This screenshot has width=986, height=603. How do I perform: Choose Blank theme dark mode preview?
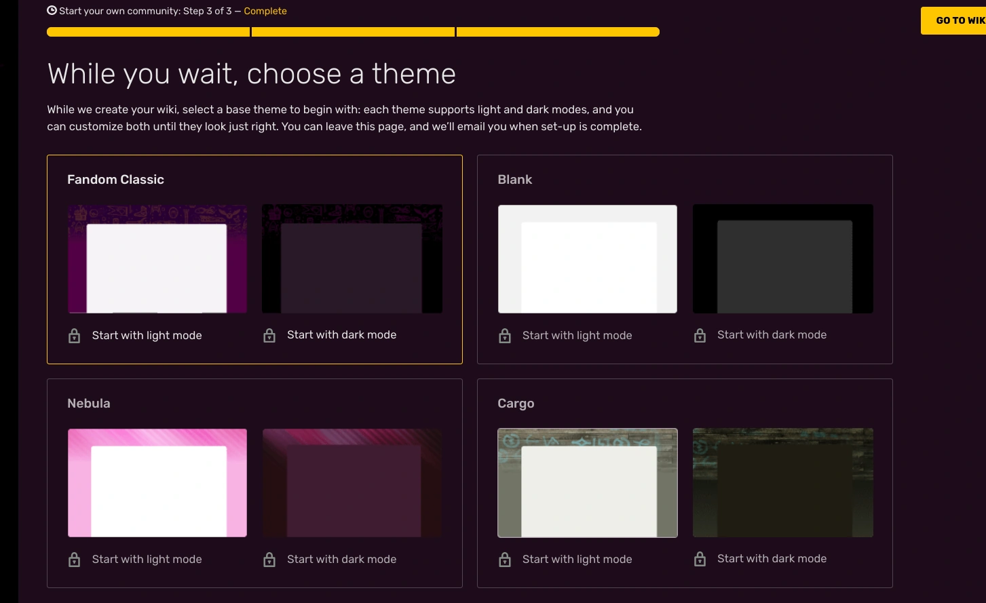point(782,259)
